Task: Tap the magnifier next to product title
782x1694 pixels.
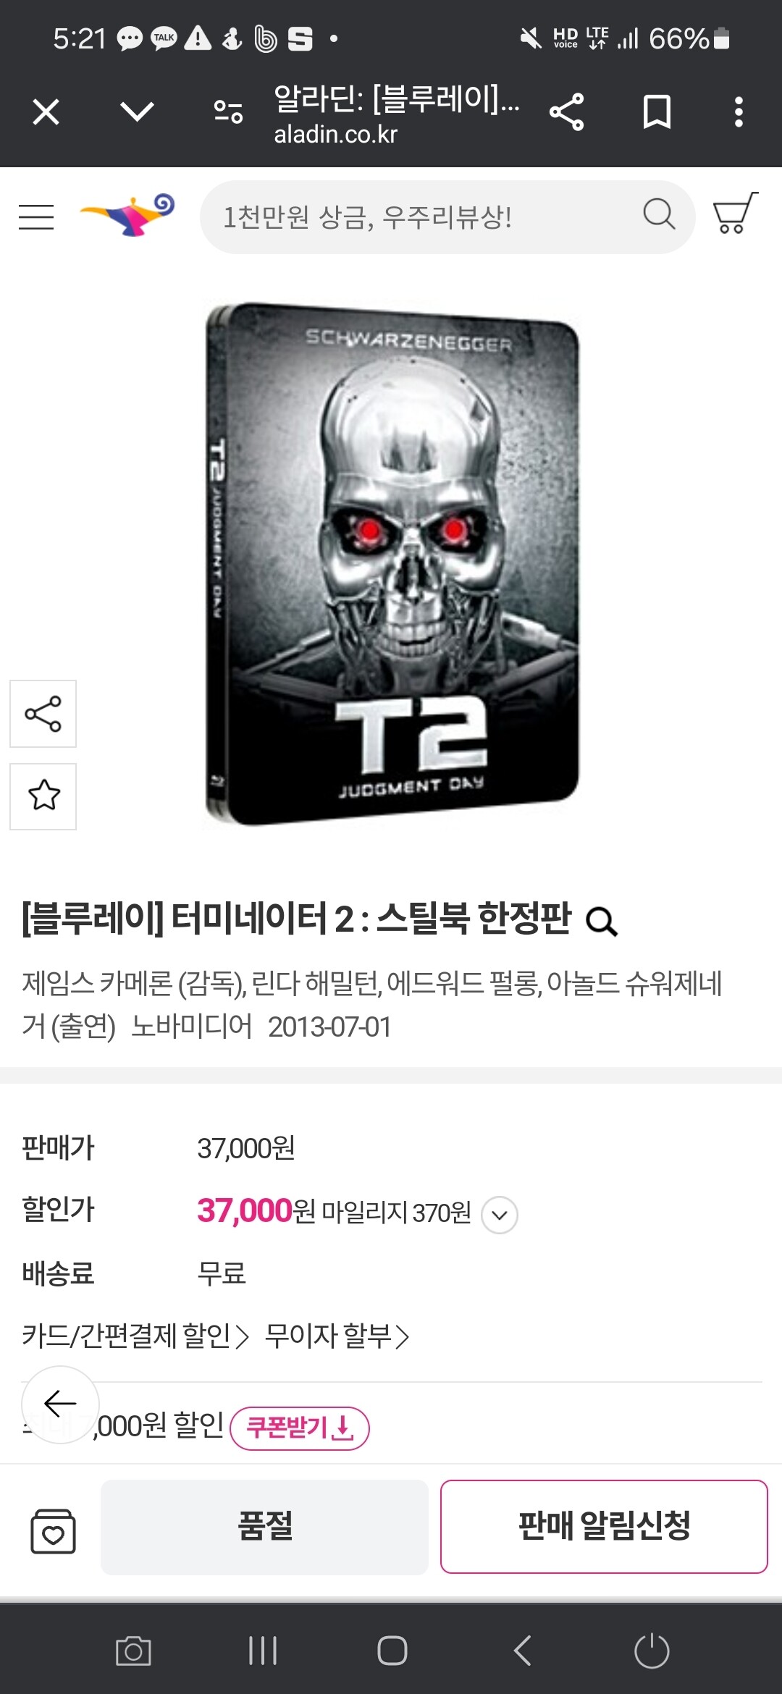Action: (601, 922)
